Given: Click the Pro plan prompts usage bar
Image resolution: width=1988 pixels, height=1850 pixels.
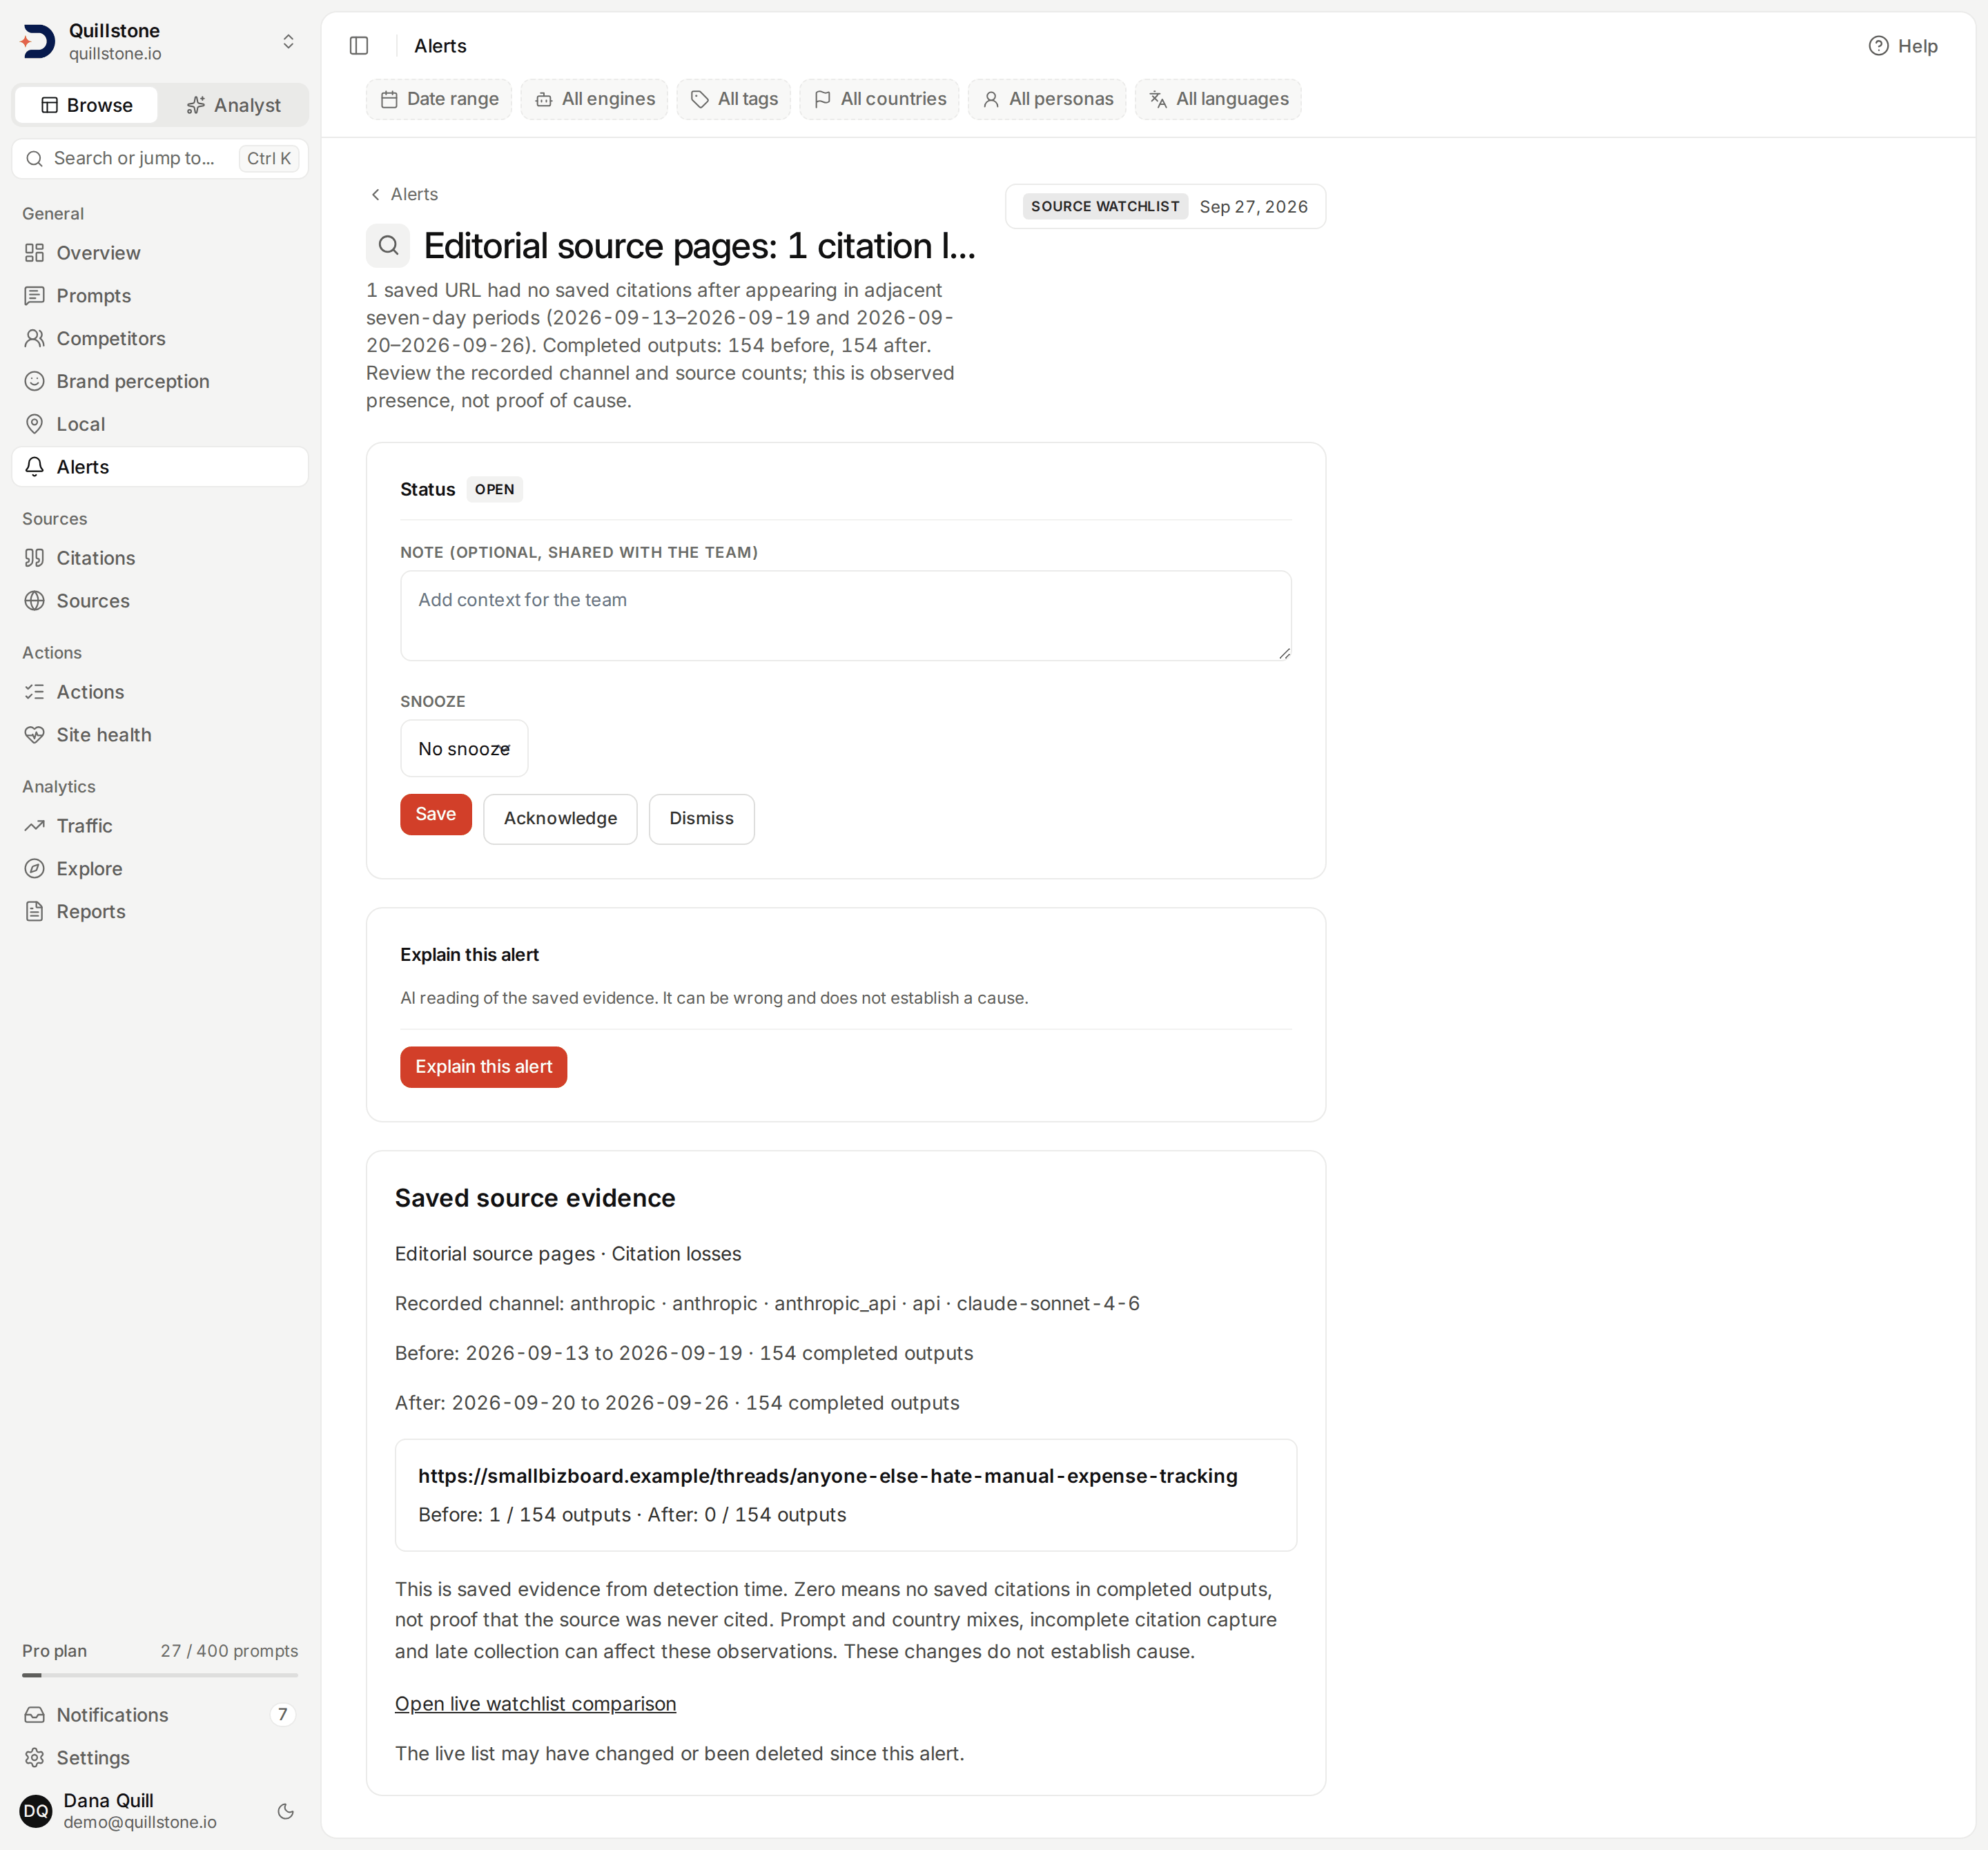Looking at the screenshot, I should [x=160, y=1675].
